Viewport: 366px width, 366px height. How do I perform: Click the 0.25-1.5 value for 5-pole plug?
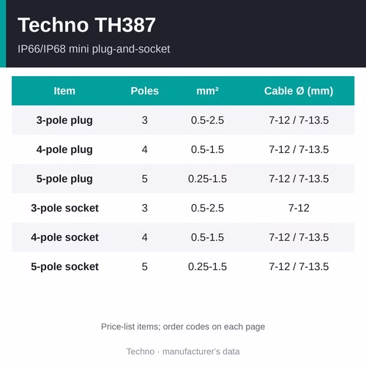(207, 179)
